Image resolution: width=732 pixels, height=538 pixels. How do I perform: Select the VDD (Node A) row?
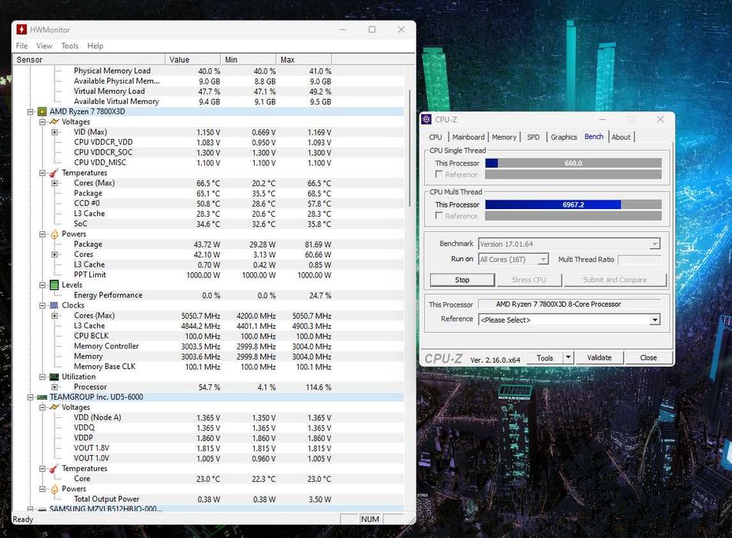(209, 418)
